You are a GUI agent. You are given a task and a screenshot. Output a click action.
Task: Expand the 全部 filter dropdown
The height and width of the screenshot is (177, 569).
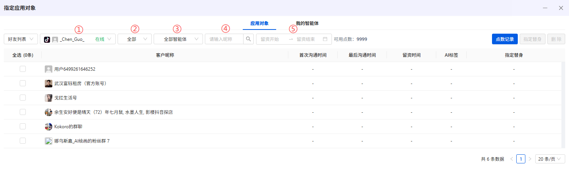click(135, 39)
